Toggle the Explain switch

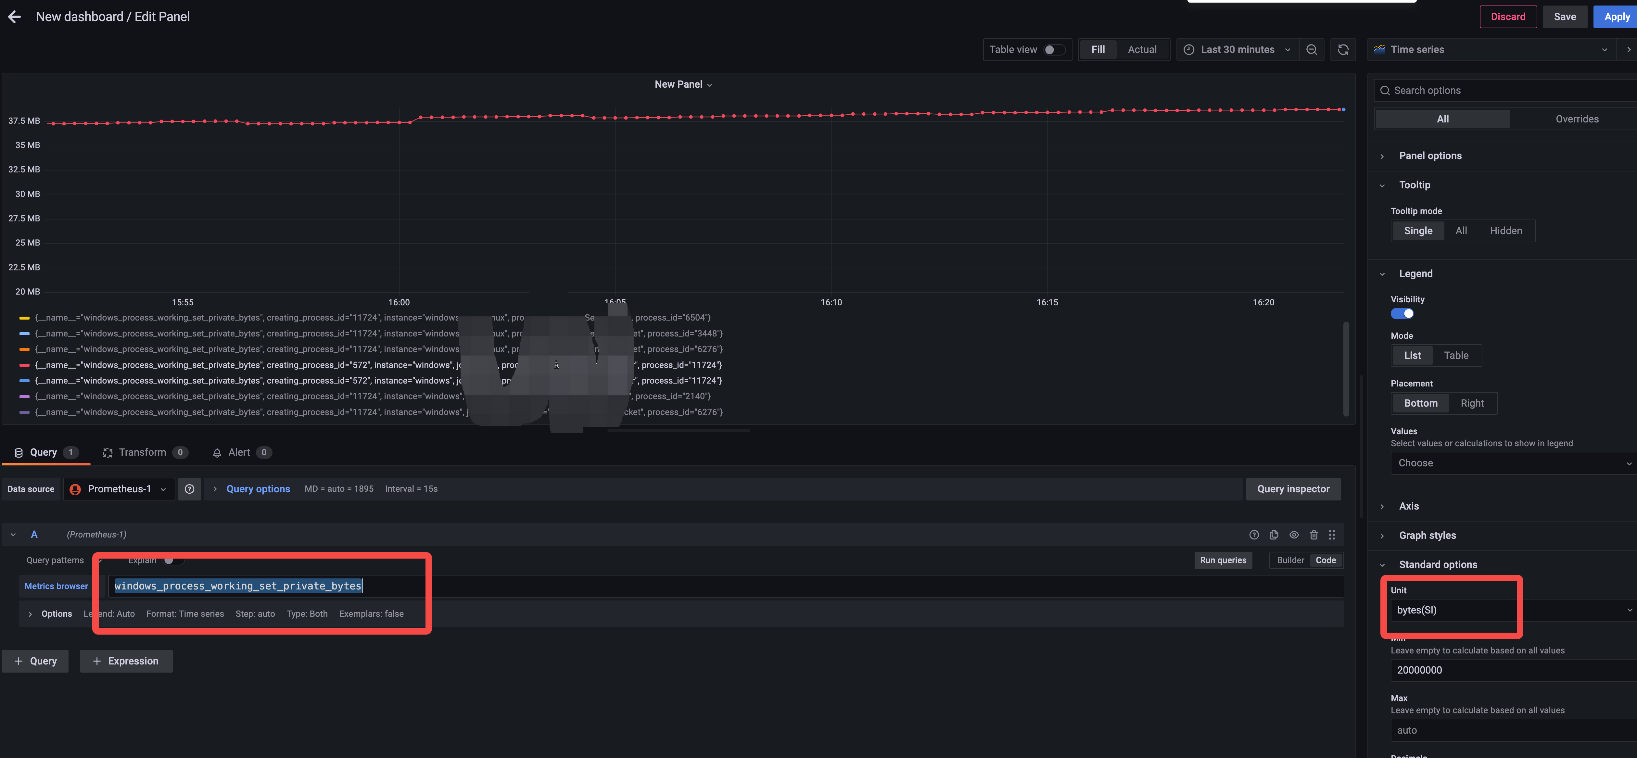[x=173, y=561]
